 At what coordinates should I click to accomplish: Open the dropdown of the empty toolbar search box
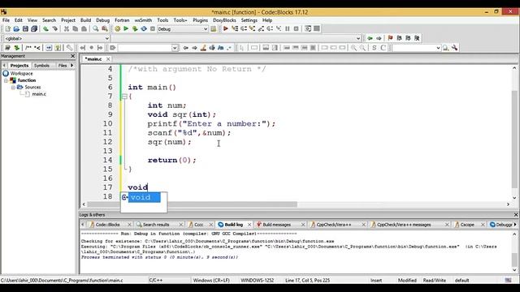175,48
